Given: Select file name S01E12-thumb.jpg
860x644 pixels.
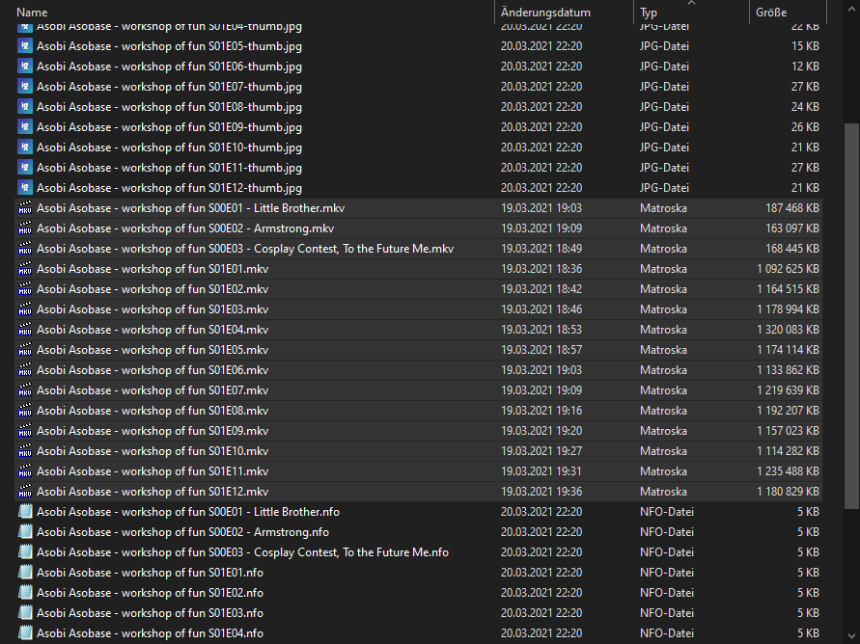Looking at the screenshot, I should (x=169, y=188).
